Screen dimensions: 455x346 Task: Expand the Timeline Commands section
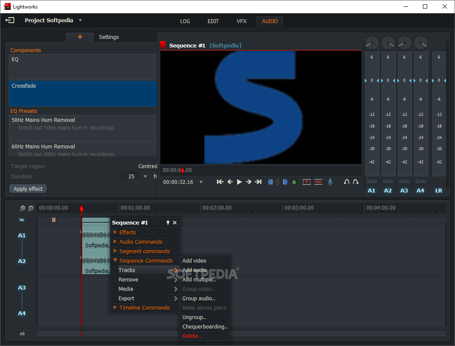tap(145, 308)
